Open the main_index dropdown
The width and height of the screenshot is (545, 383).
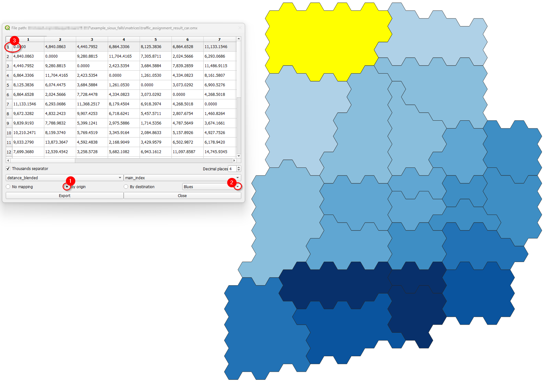[x=238, y=178]
